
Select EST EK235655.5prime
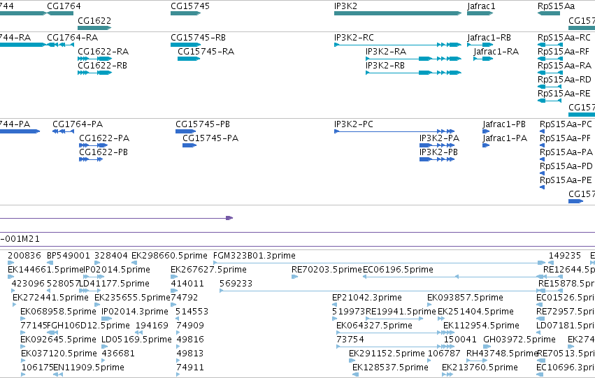(x=97, y=305)
